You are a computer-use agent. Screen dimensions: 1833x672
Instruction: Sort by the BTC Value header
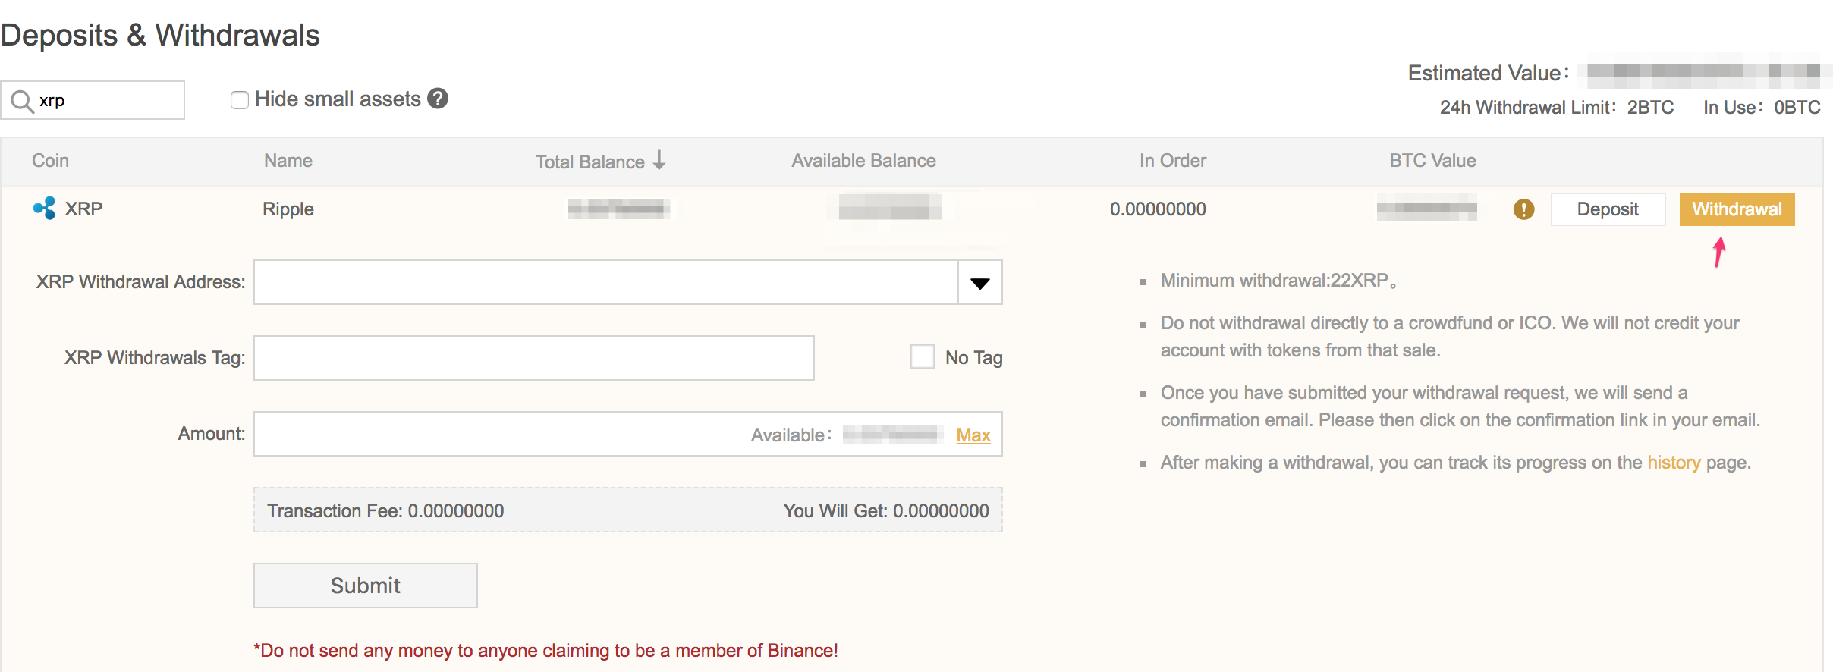click(1432, 161)
